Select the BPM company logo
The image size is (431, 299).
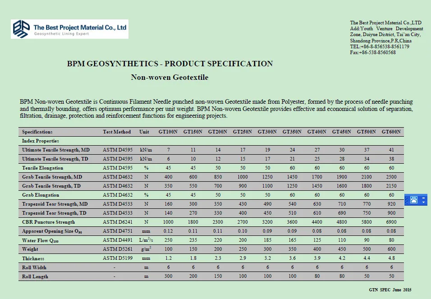[x=69, y=28]
